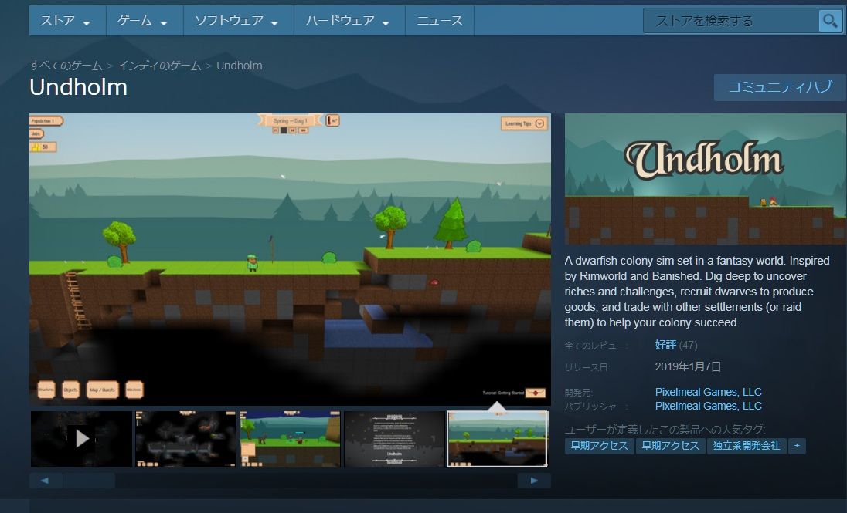
Task: Select the text-screen screenshot thumbnail
Action: point(394,439)
